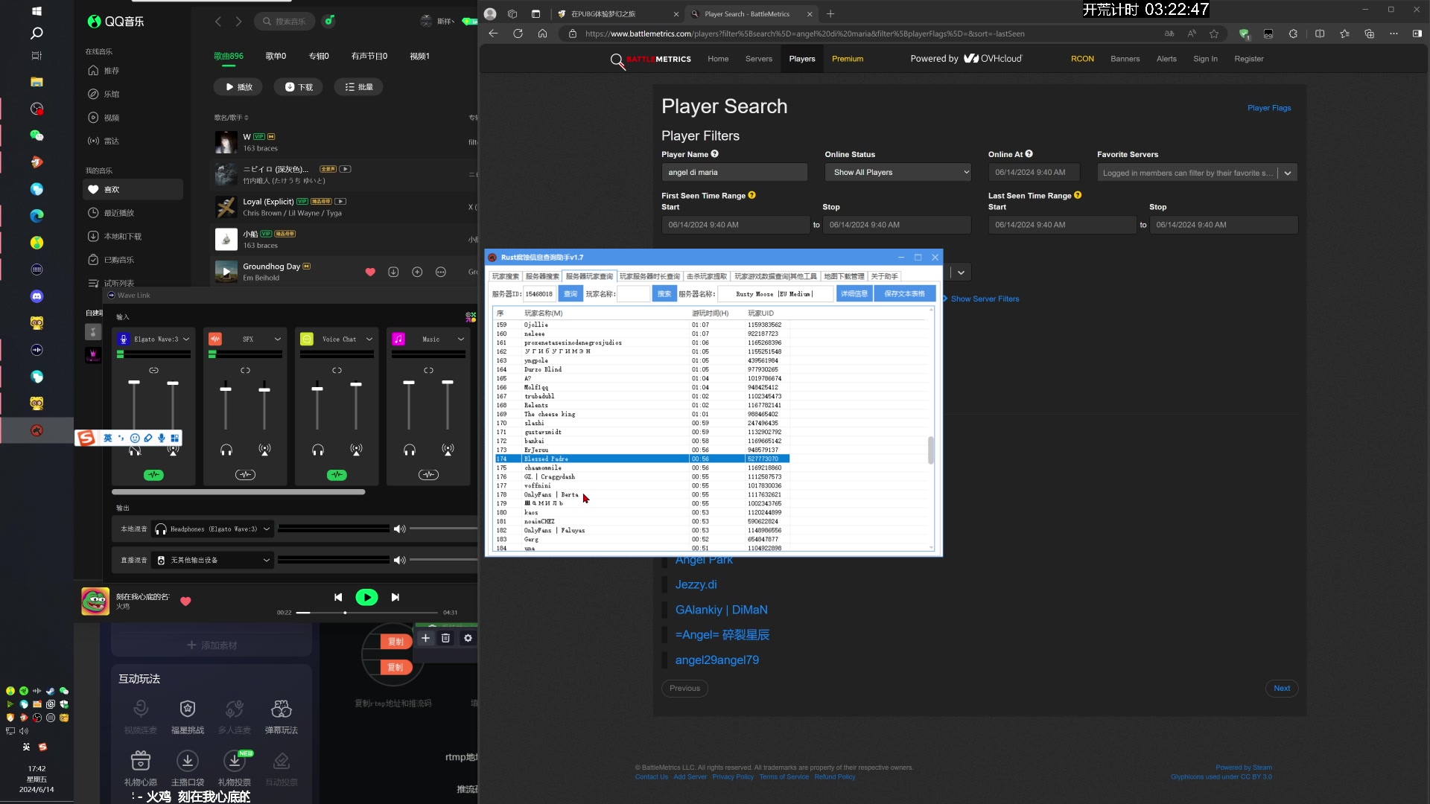Toggle headphone monitor on Voice Chat channel
The width and height of the screenshot is (1430, 804).
coord(318,450)
